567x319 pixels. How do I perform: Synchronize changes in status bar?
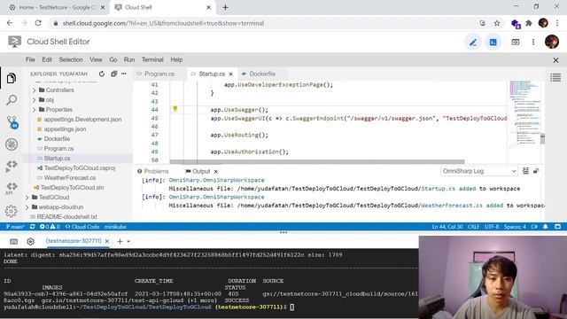(x=32, y=227)
